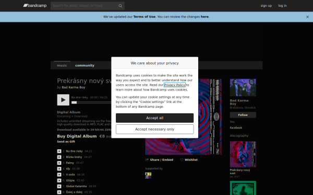Click the Send as Gift link
The height and width of the screenshot is (195, 313).
[x=66, y=141]
